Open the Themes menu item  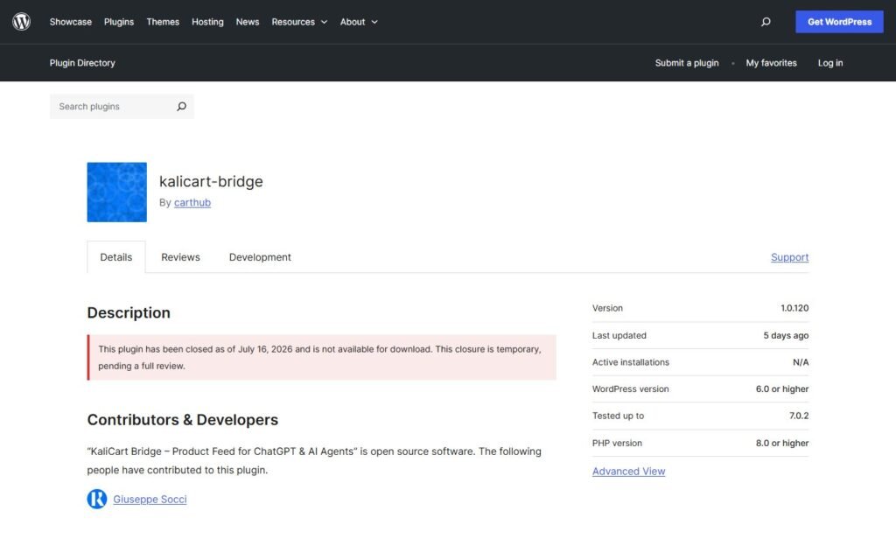[163, 22]
